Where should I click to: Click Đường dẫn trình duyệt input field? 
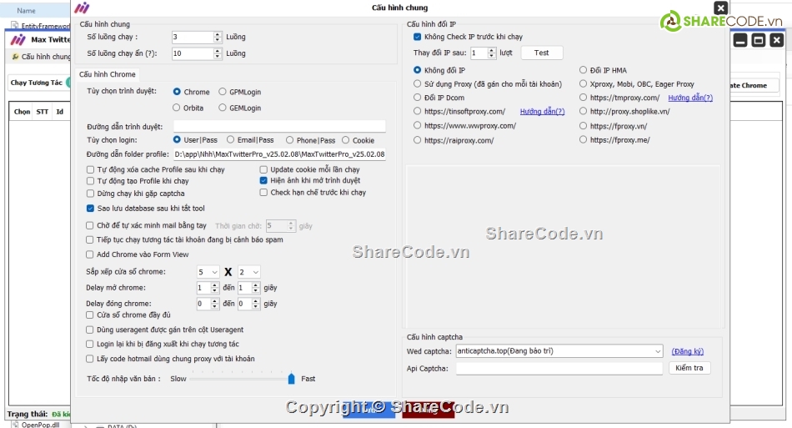tap(279, 126)
